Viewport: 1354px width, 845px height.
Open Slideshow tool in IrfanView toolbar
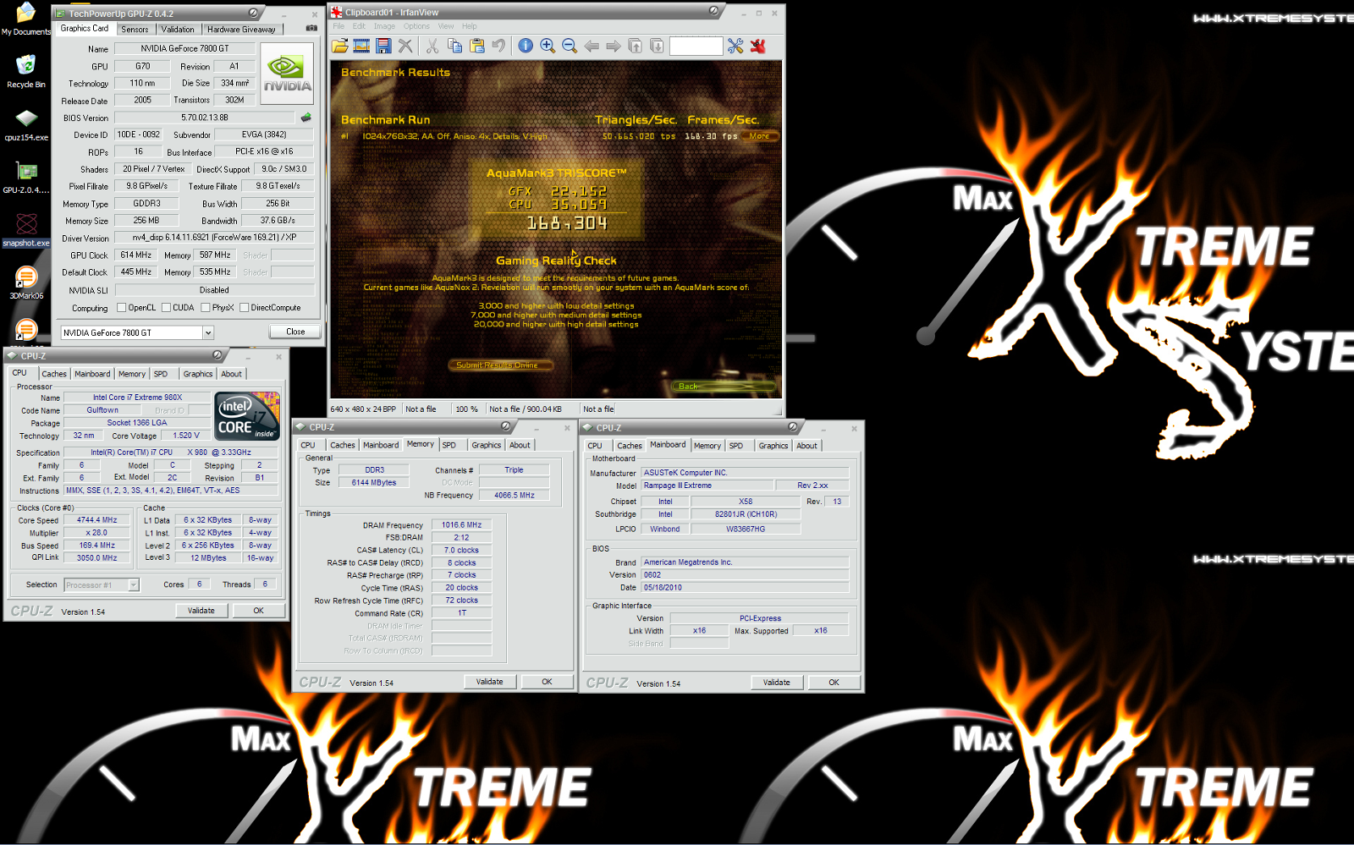coord(362,46)
